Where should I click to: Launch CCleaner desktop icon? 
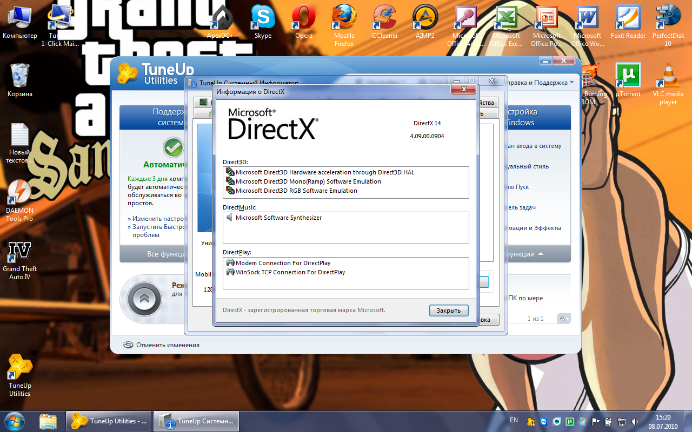click(385, 23)
